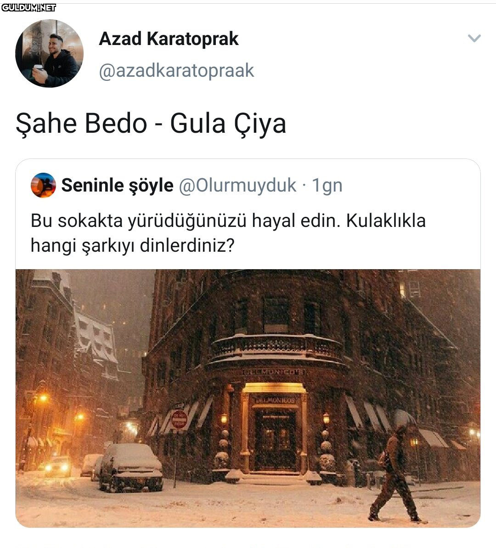Click the 1gn timestamp

coord(327,186)
